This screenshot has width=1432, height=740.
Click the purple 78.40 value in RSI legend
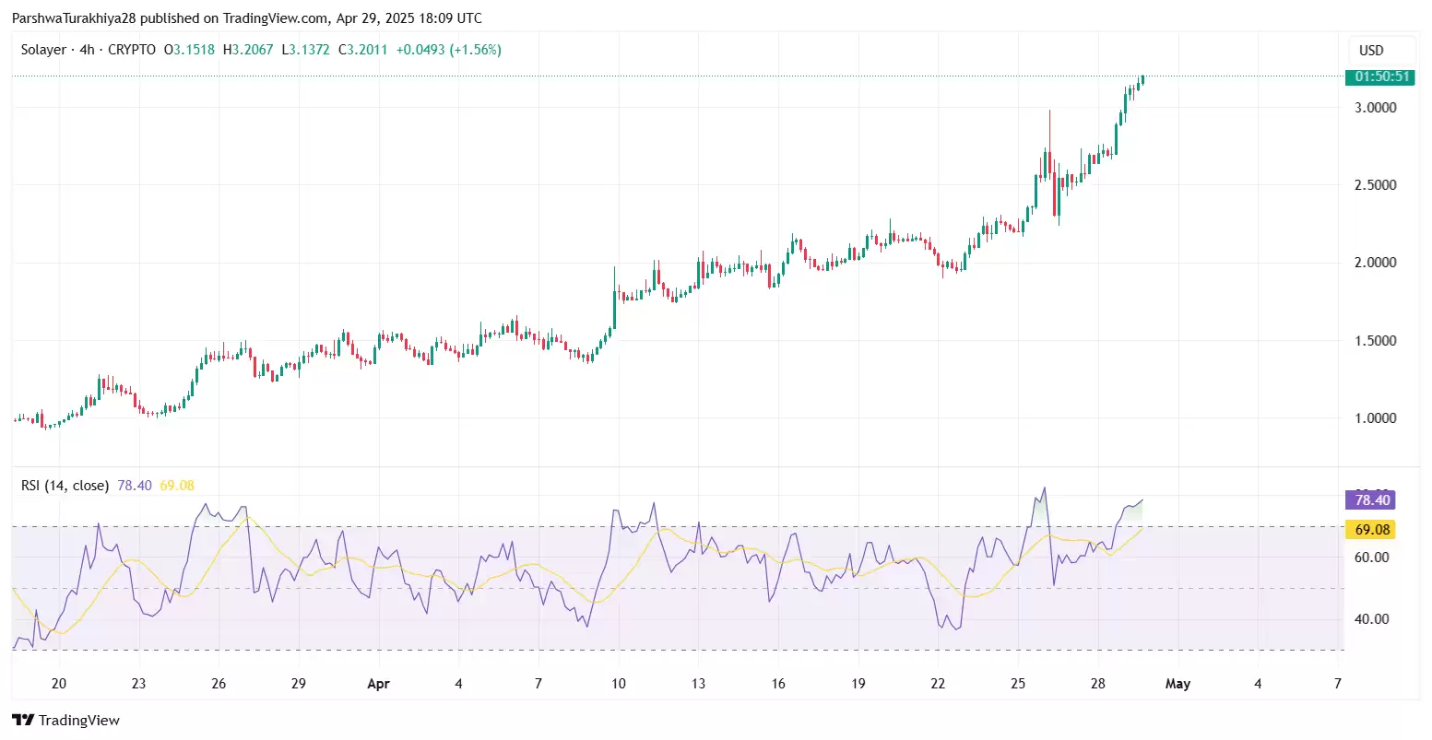(x=135, y=485)
